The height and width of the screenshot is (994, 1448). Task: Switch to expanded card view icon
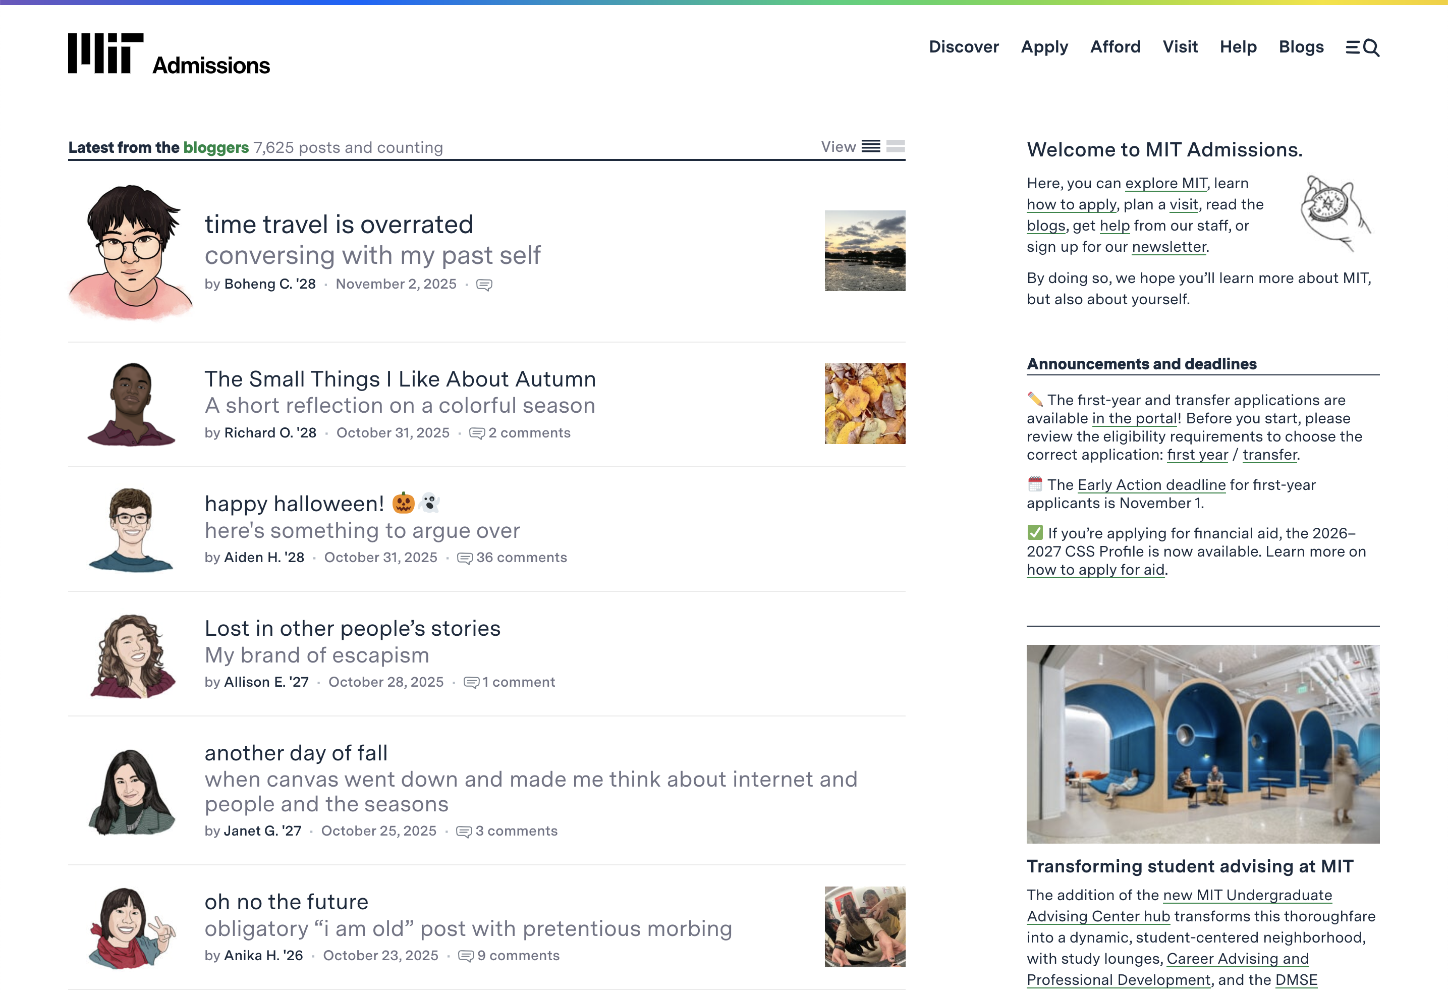pyautogui.click(x=896, y=146)
